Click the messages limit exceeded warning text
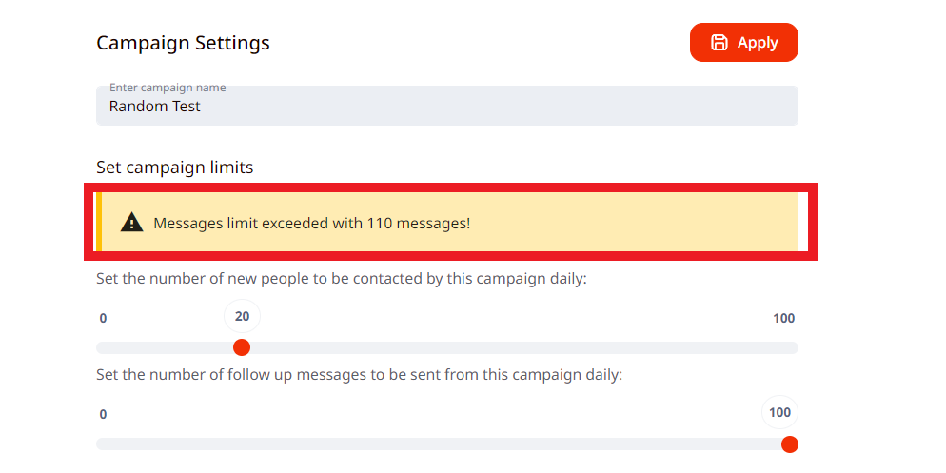 click(x=311, y=224)
